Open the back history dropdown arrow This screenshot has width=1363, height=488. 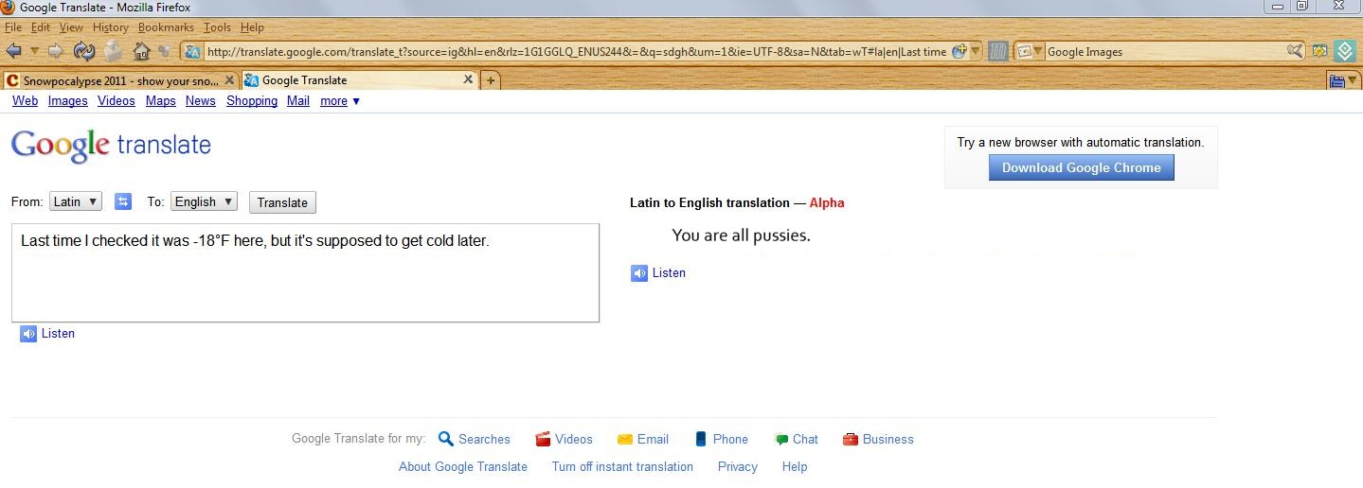(34, 51)
